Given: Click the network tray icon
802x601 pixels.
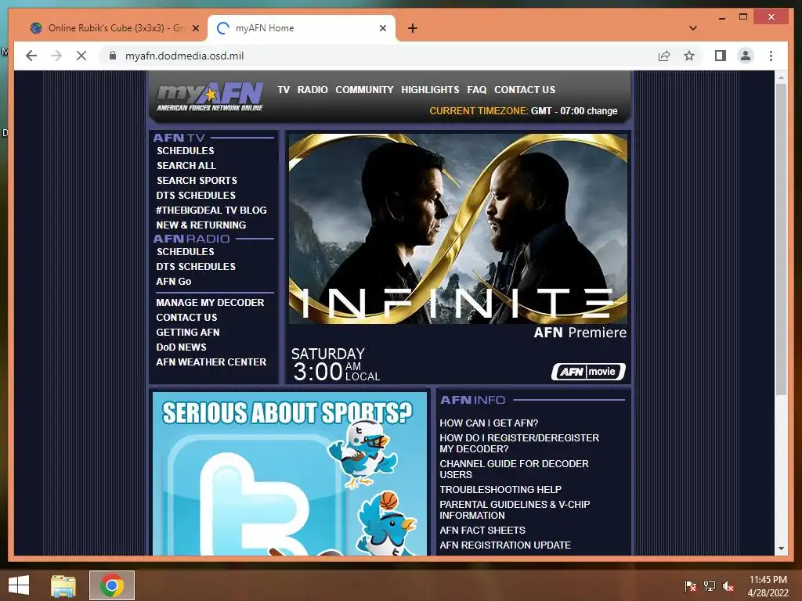Looking at the screenshot, I should coord(710,586).
